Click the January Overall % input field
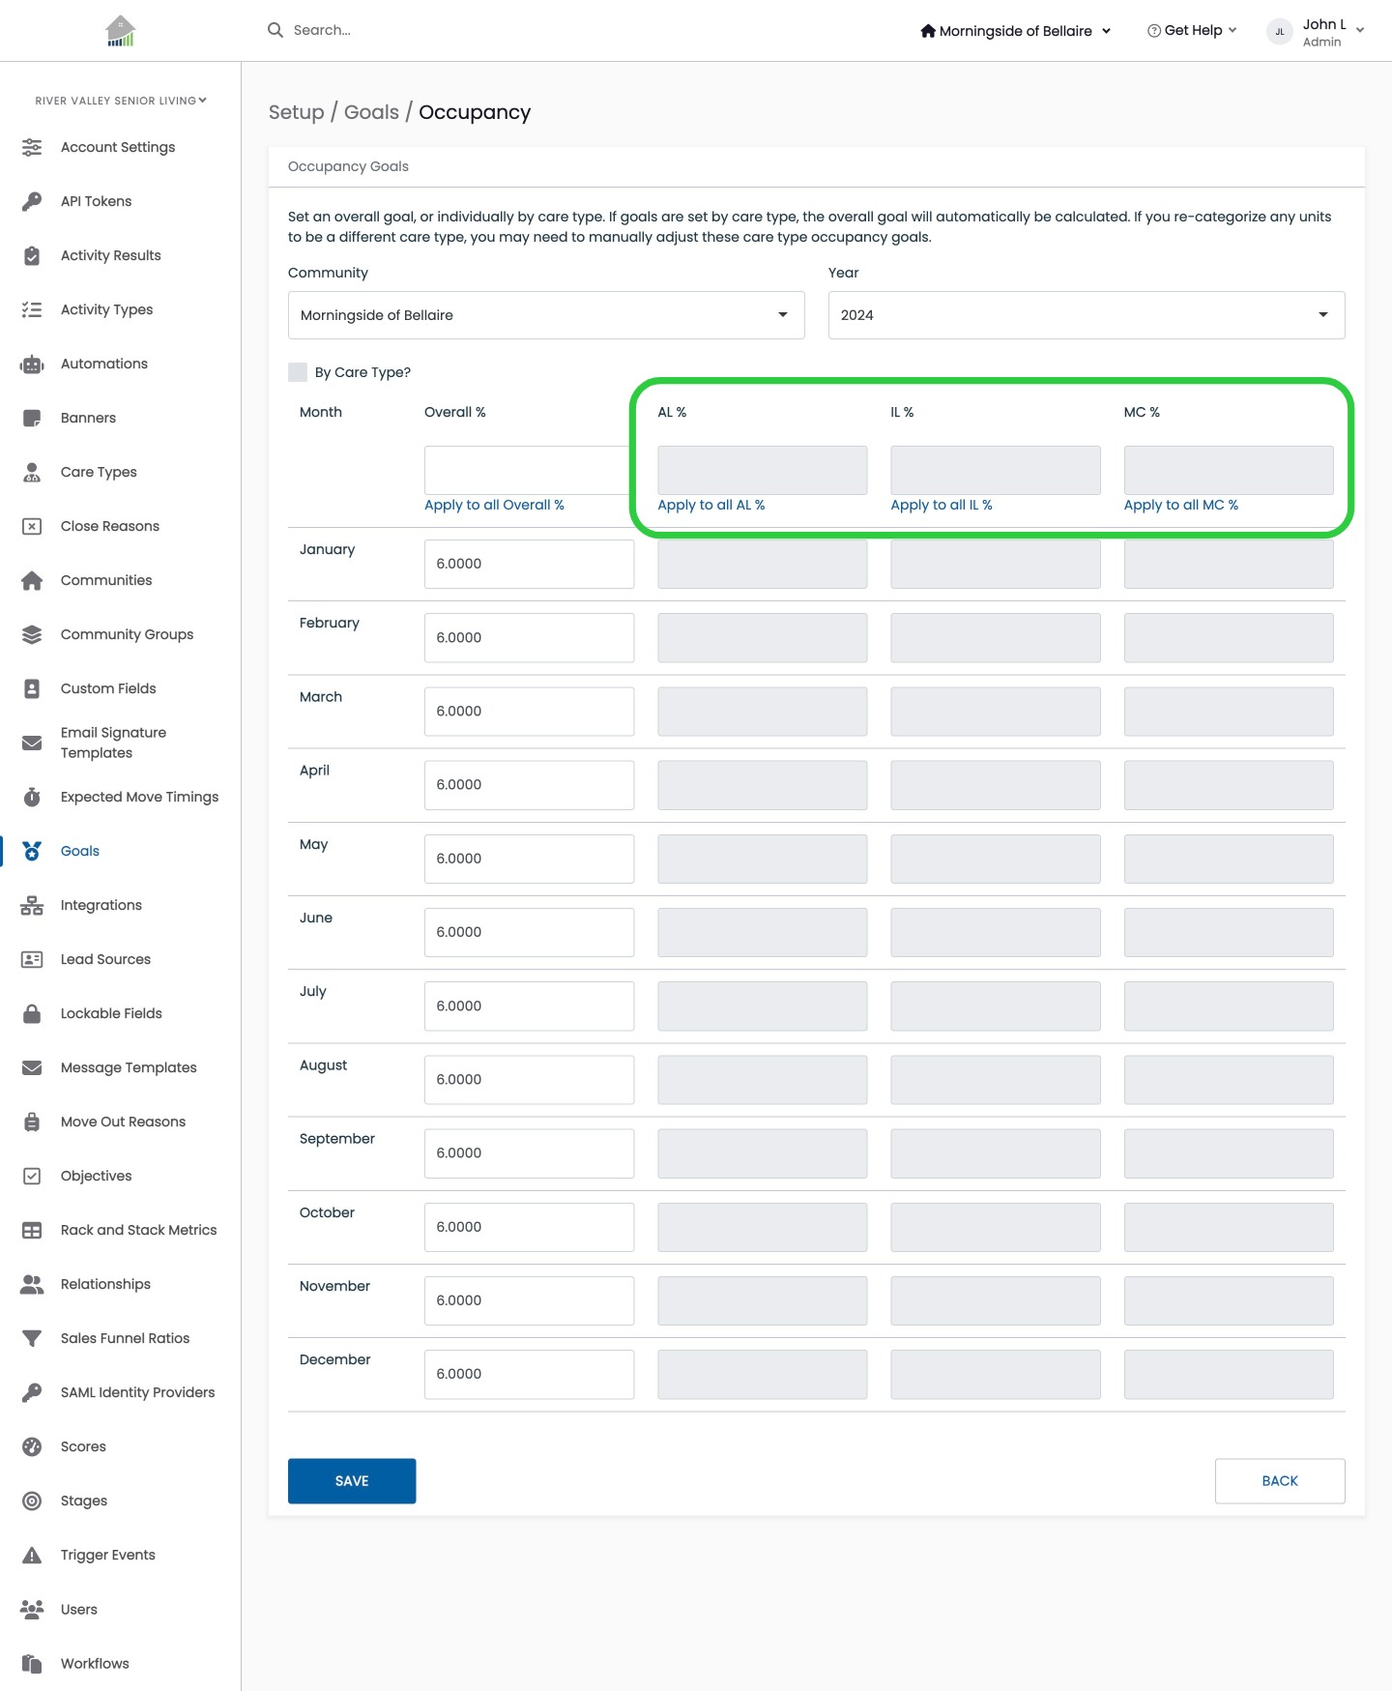Viewport: 1392px width, 1691px height. 529,564
